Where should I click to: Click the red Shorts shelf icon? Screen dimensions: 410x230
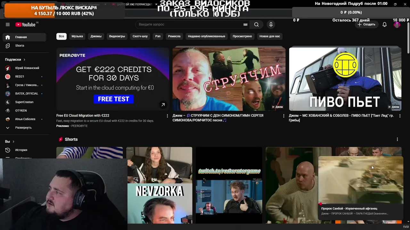[61, 139]
